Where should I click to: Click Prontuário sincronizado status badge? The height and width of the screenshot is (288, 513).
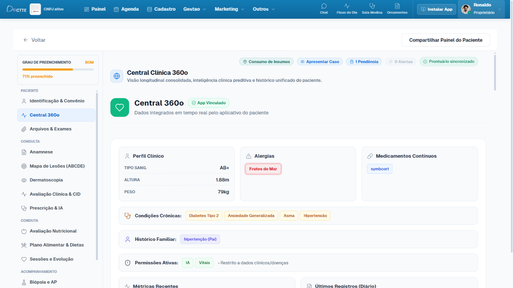(x=449, y=61)
